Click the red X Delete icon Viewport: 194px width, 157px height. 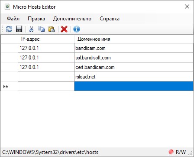(64, 29)
